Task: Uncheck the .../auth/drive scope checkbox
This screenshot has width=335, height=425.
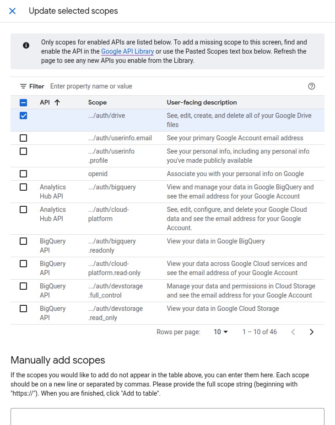Action: click(23, 116)
